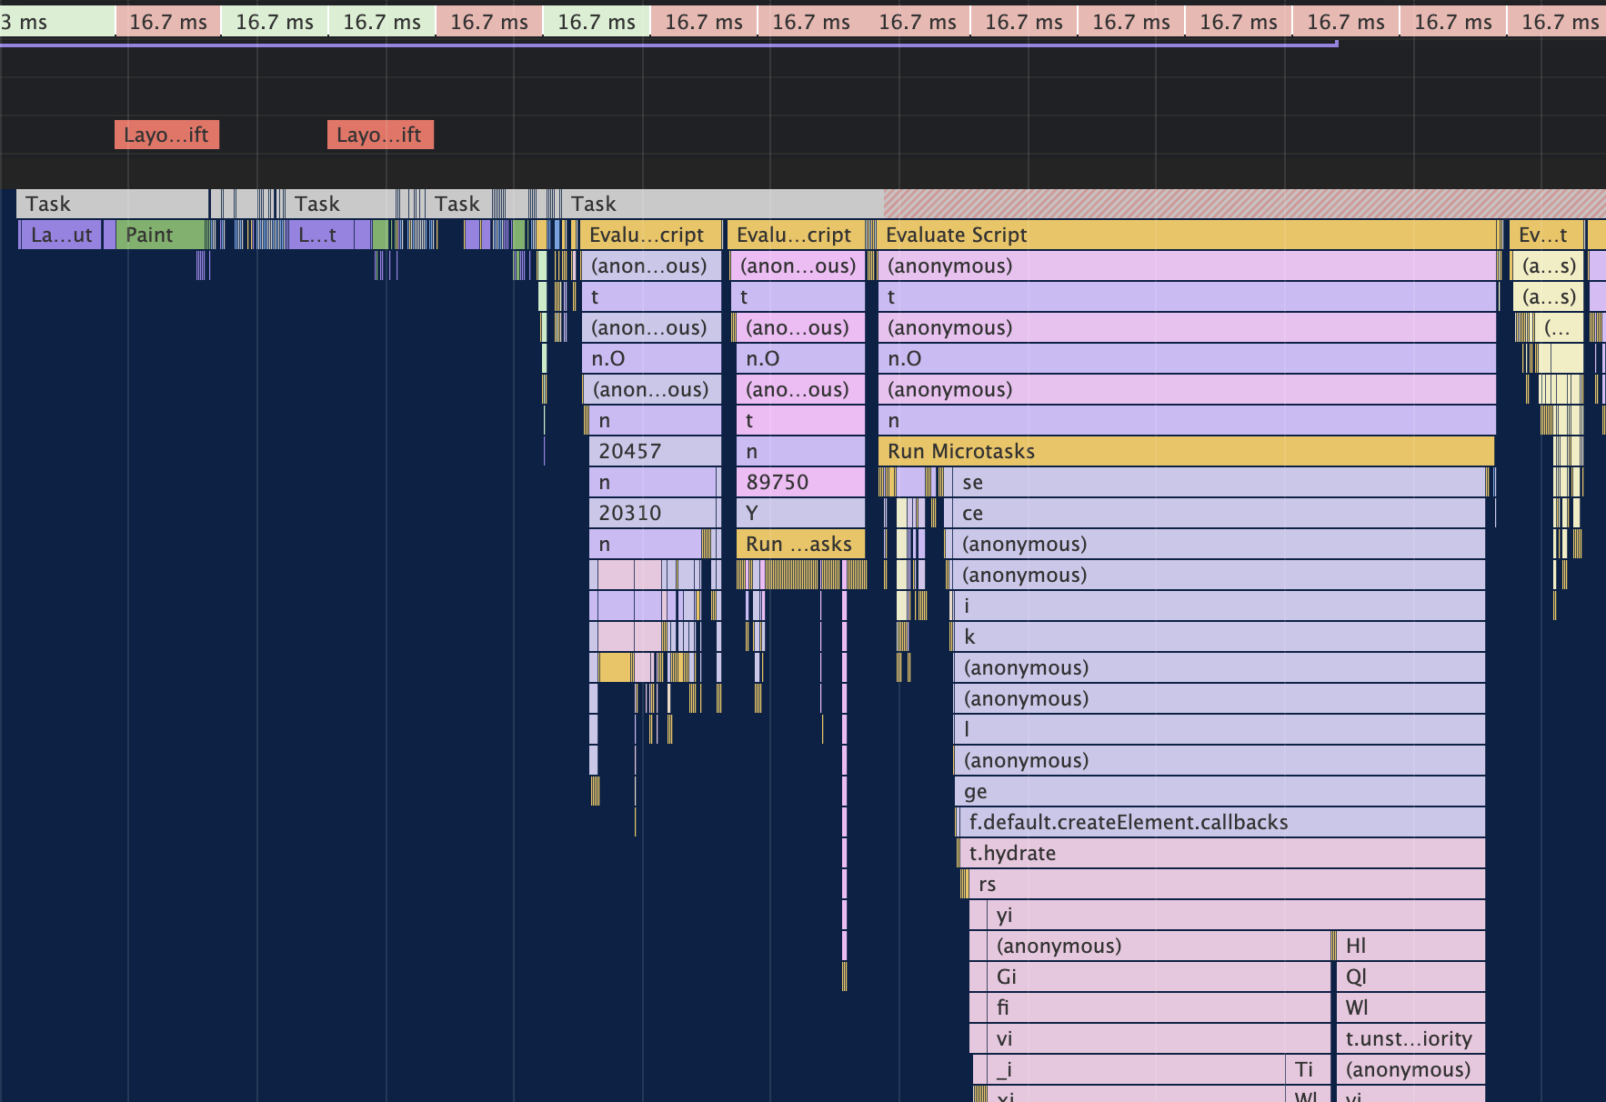Click the 20310 function frame
Screen dimensions: 1606x1102
pyautogui.click(x=655, y=513)
